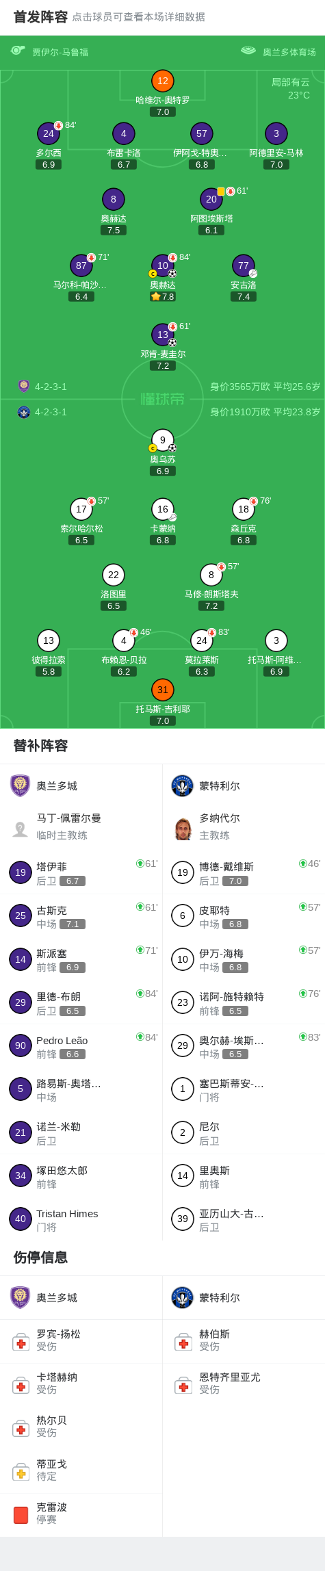The image size is (325, 1571).
Task: Open coach 多纳代尔 avatar photo
Action: 183,829
